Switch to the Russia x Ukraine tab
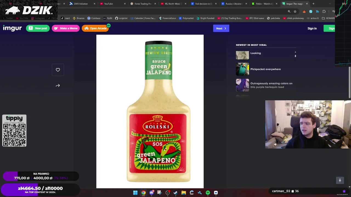This screenshot has width=351, height=197. (234, 4)
